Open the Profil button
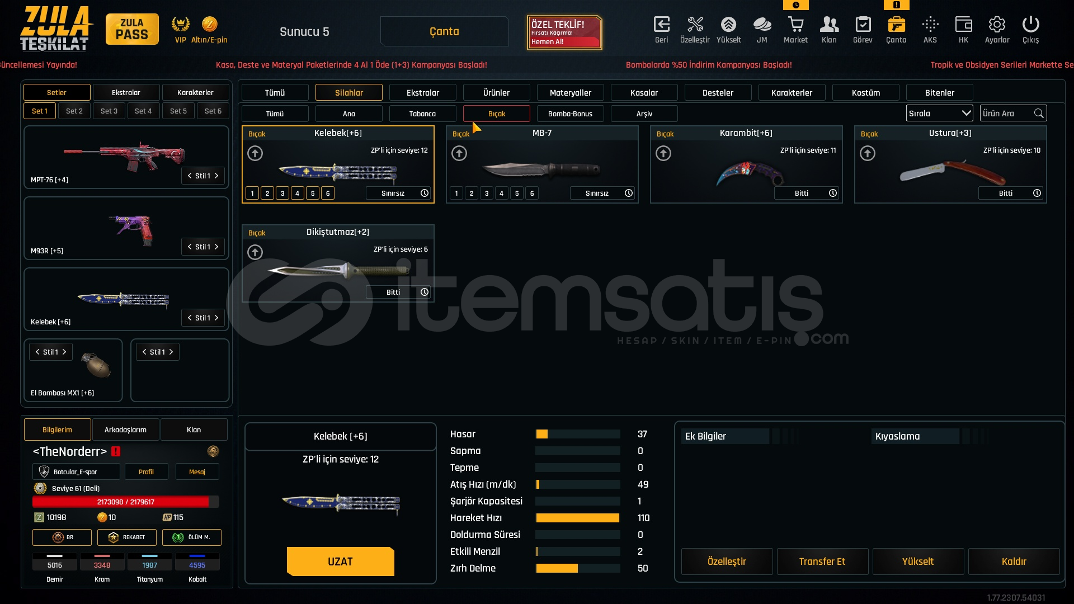 pos(146,471)
